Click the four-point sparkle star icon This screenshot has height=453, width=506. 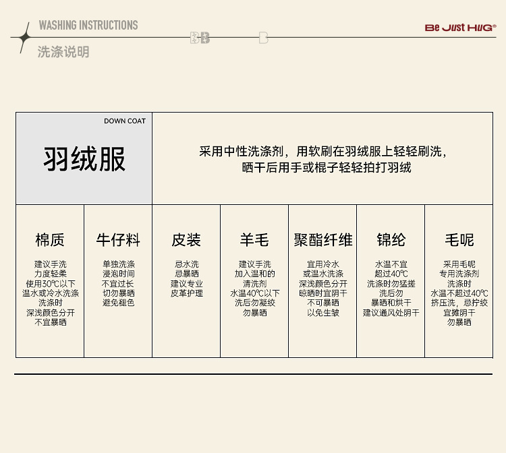24,38
